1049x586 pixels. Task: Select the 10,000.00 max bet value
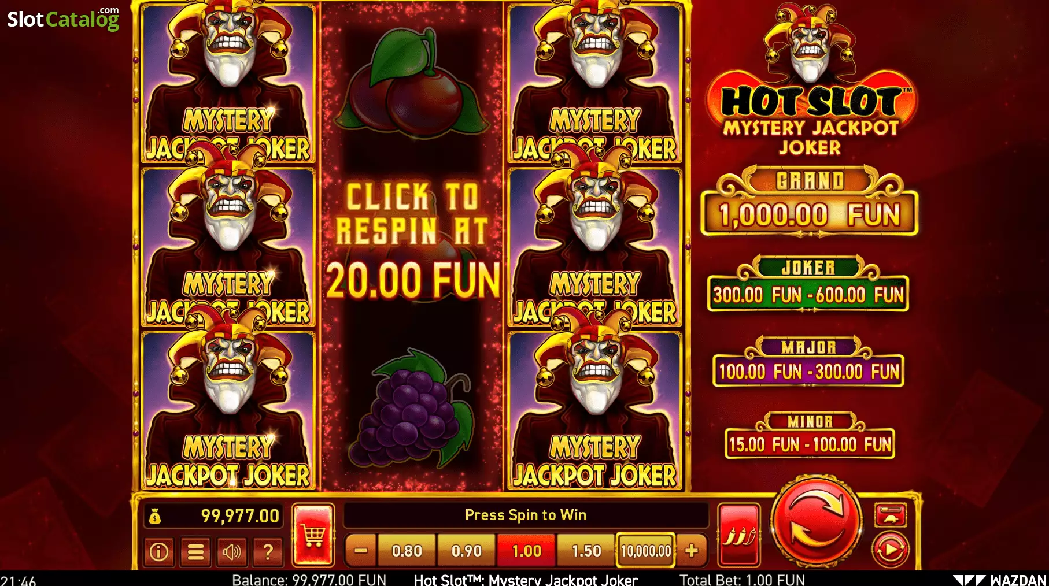click(646, 551)
